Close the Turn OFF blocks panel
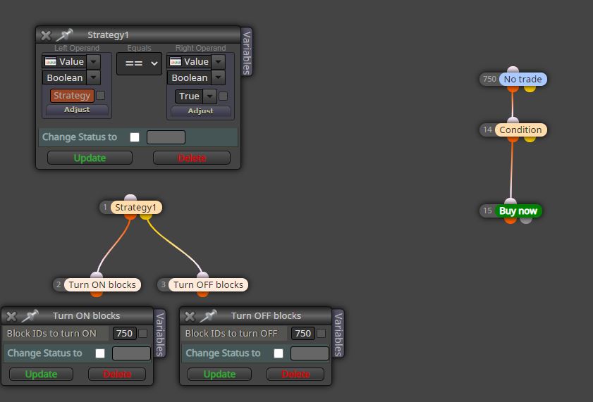The width and height of the screenshot is (593, 402). 190,316
